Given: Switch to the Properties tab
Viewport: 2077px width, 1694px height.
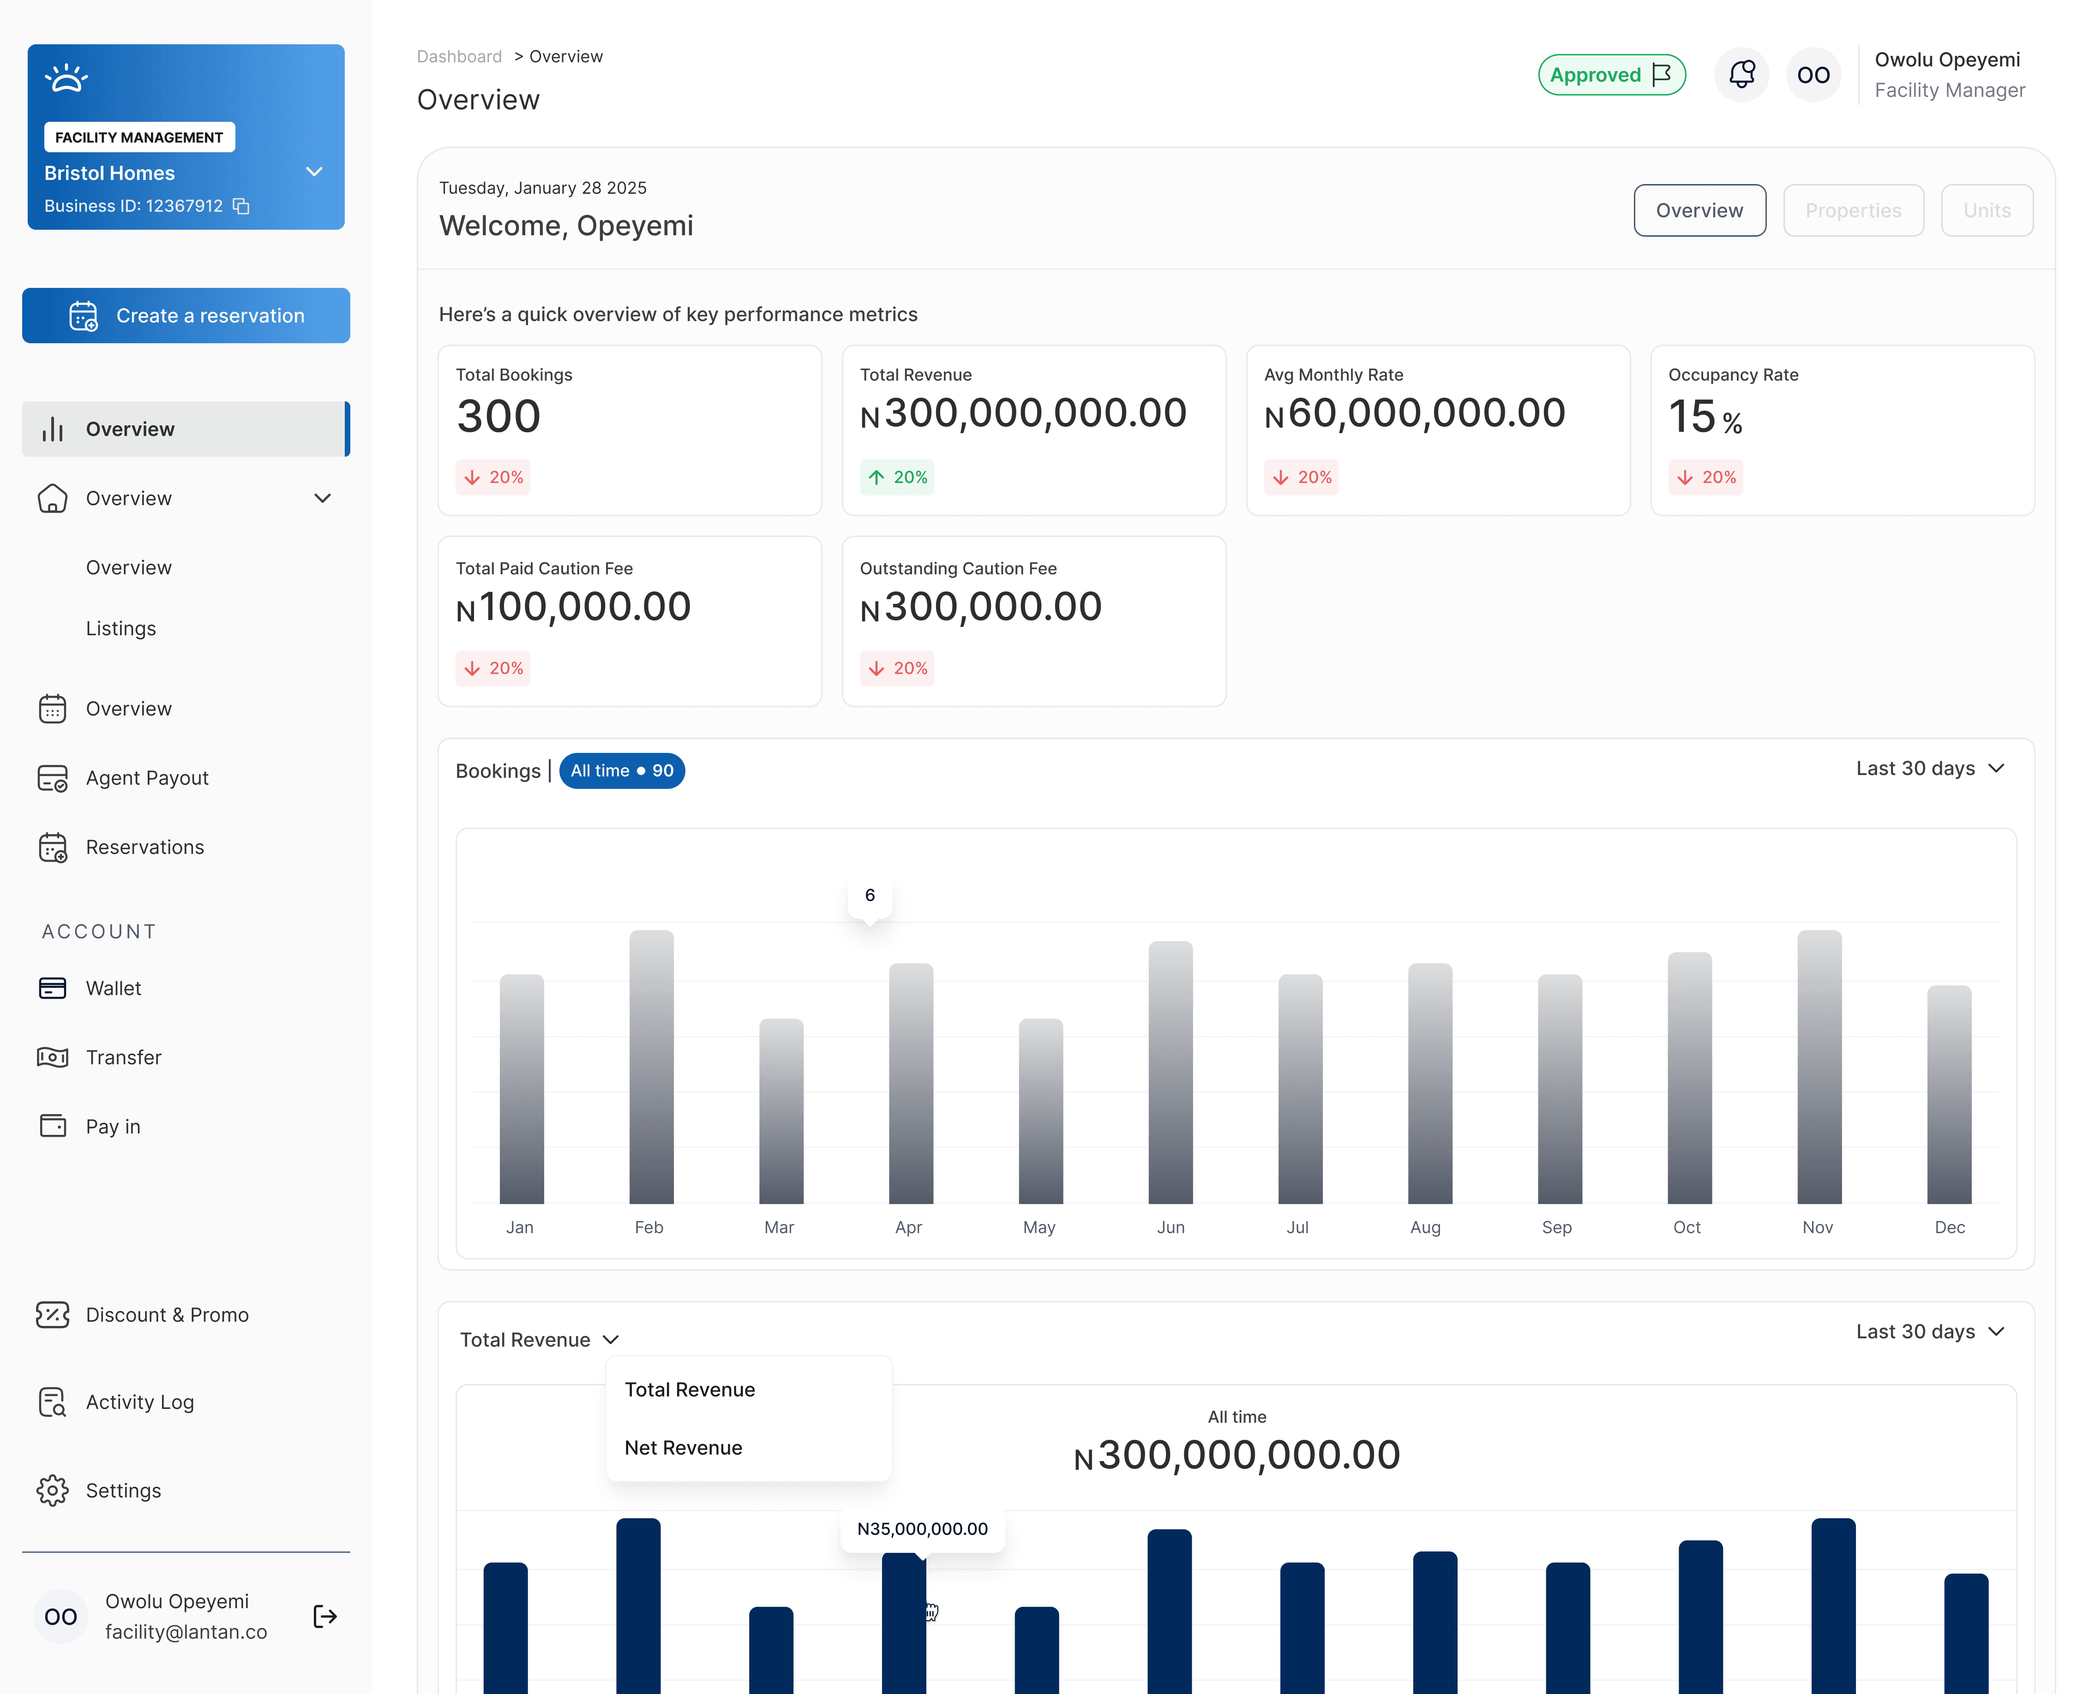Looking at the screenshot, I should click(1853, 210).
